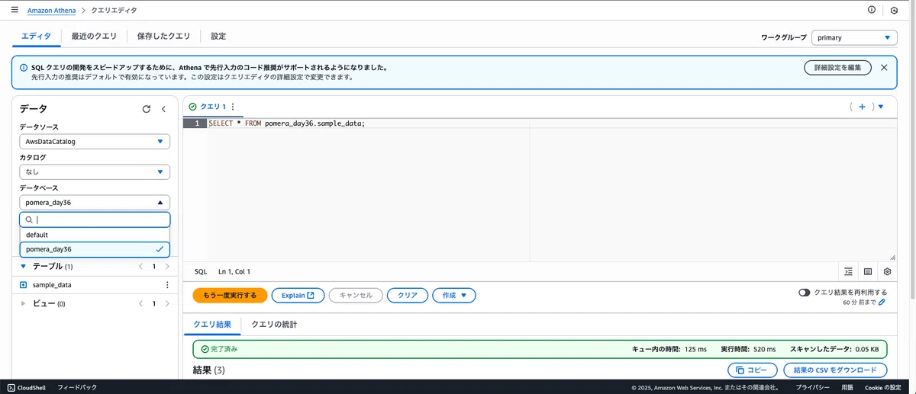Open the データソース AwsDataCatalog dropdown
The image size is (916, 394).
click(95, 142)
